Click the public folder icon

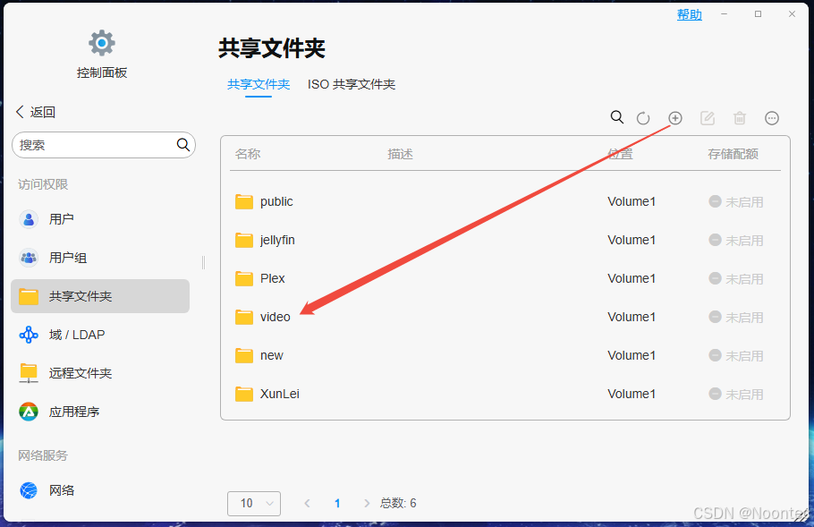[x=244, y=201]
